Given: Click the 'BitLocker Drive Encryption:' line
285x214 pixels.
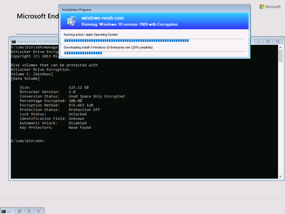Looking at the screenshot, I should [x=41, y=70].
